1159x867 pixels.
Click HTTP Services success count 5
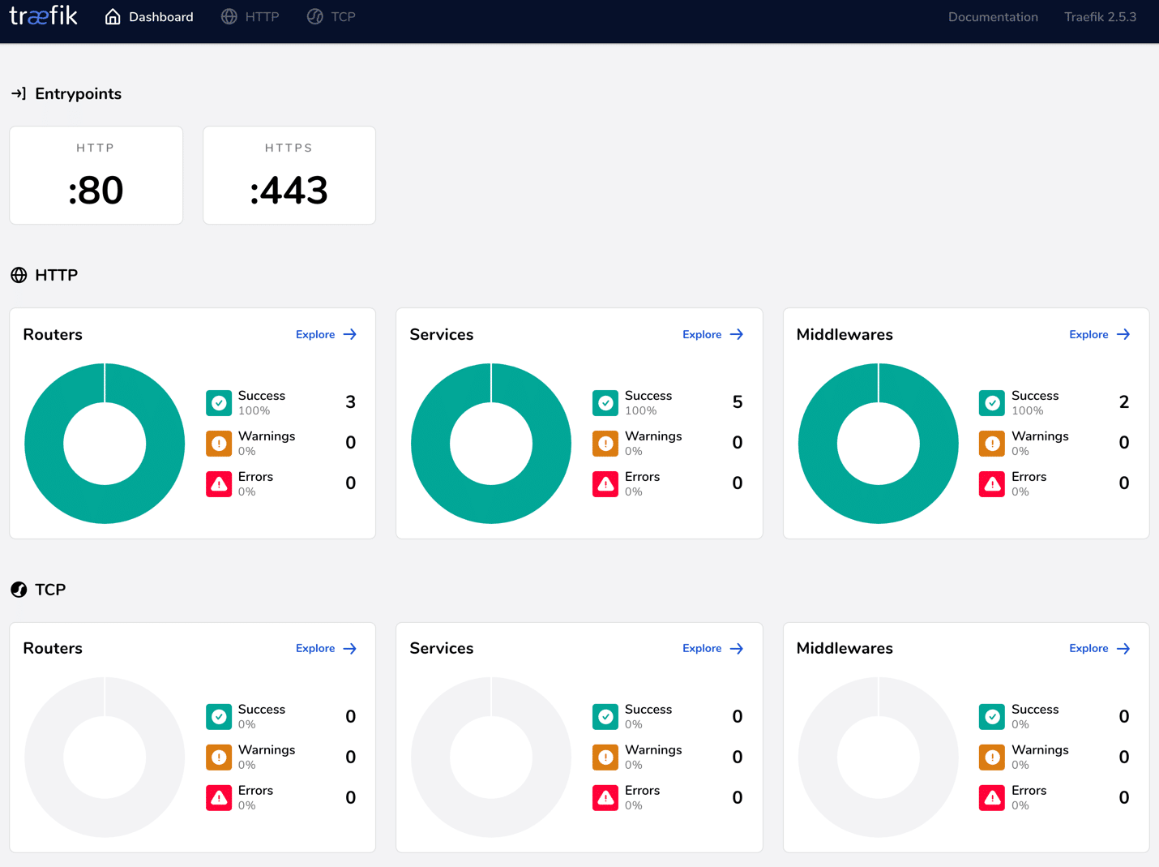[738, 402]
